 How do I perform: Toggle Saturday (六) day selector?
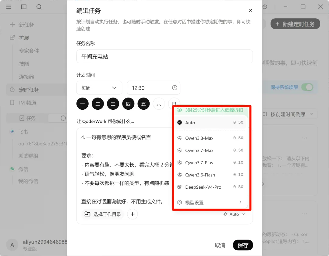tap(159, 104)
